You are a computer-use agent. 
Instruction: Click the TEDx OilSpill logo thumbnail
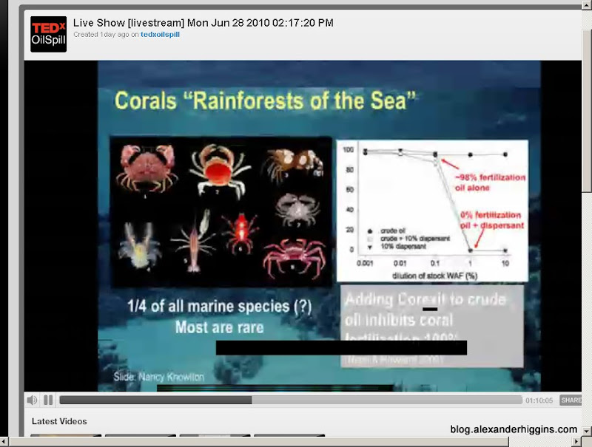coord(48,34)
